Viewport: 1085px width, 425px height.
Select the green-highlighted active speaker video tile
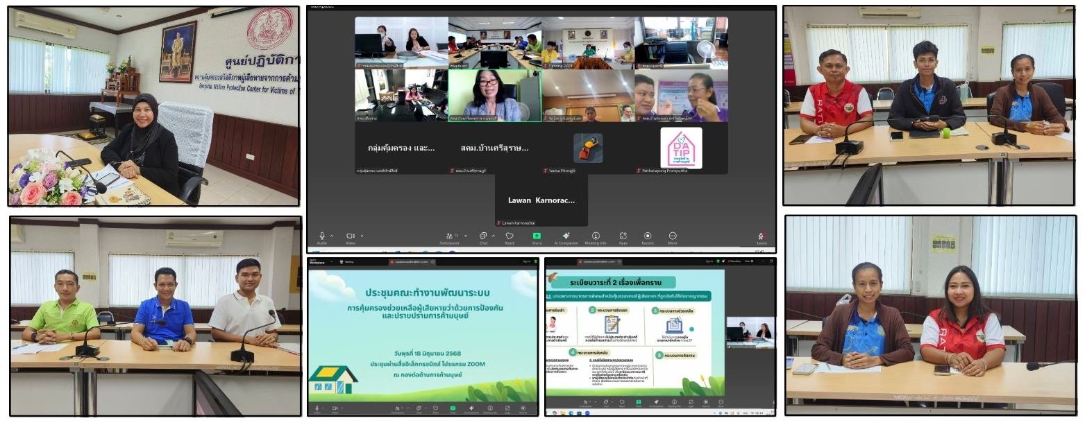pos(495,96)
